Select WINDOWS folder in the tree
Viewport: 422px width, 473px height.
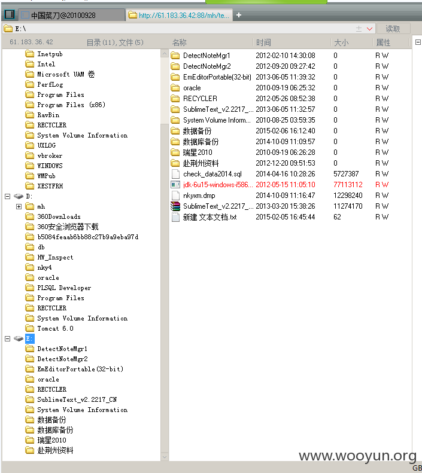point(50,166)
